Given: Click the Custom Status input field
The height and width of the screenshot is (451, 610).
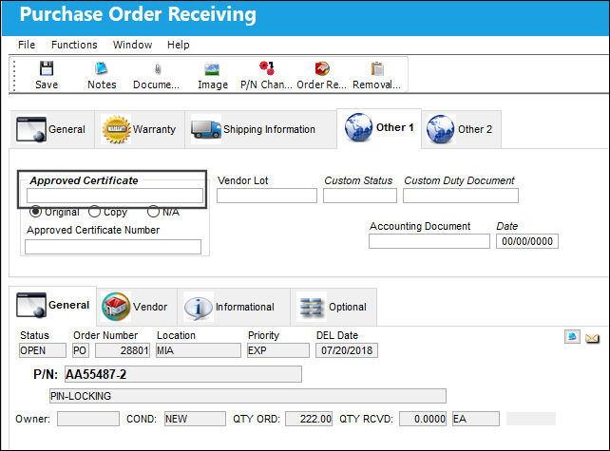Looking at the screenshot, I should (x=360, y=196).
